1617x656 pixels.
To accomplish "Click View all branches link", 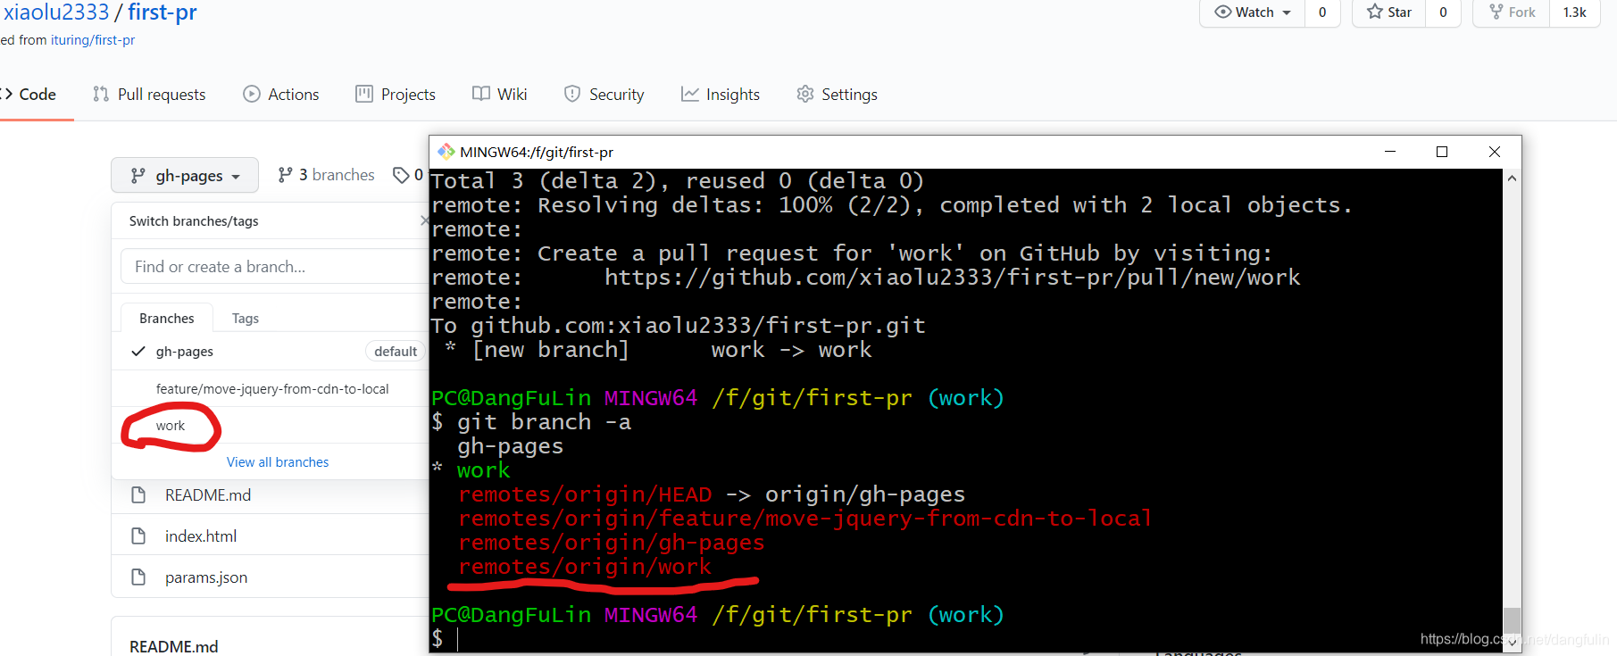I will point(278,462).
